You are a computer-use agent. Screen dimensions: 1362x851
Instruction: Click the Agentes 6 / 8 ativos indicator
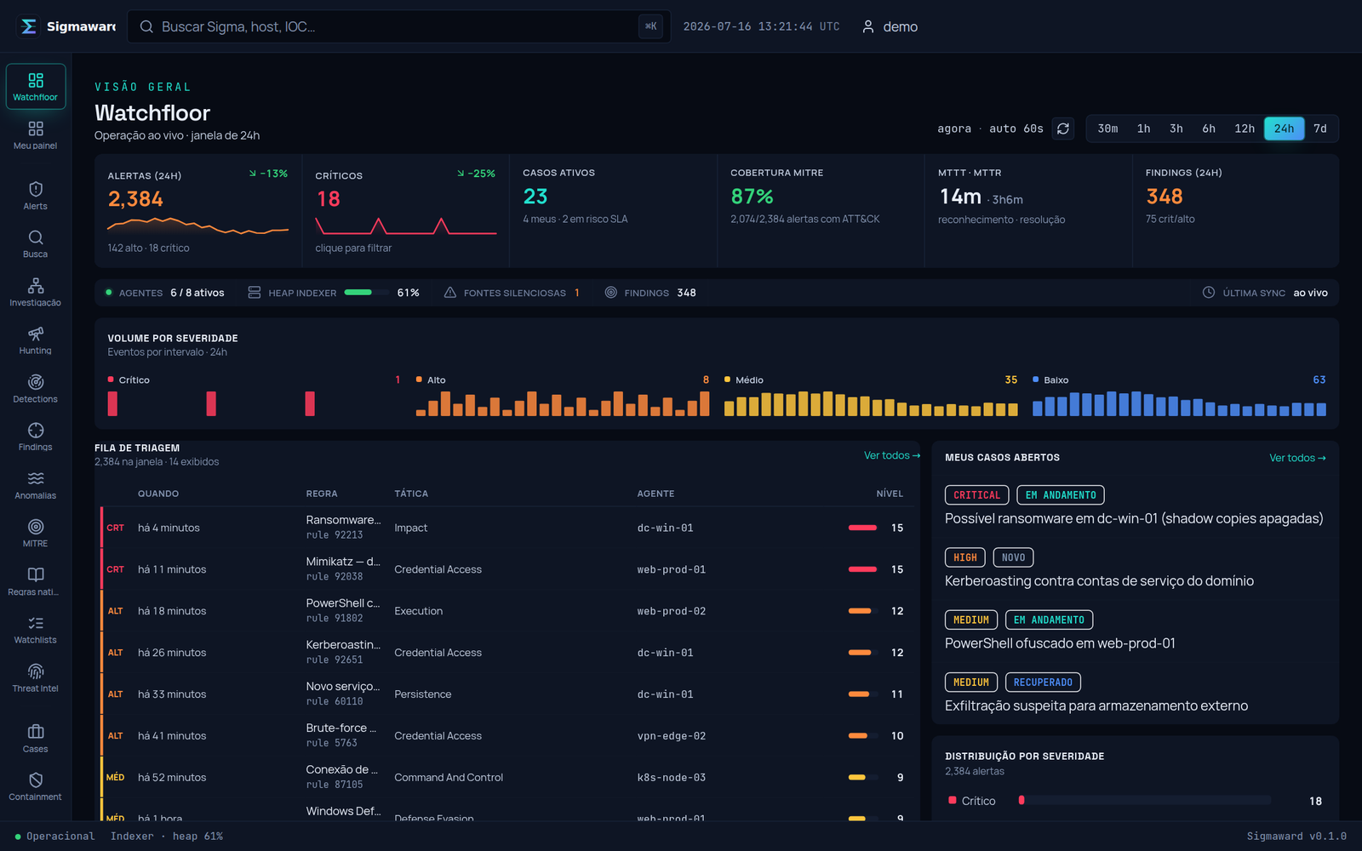point(164,293)
